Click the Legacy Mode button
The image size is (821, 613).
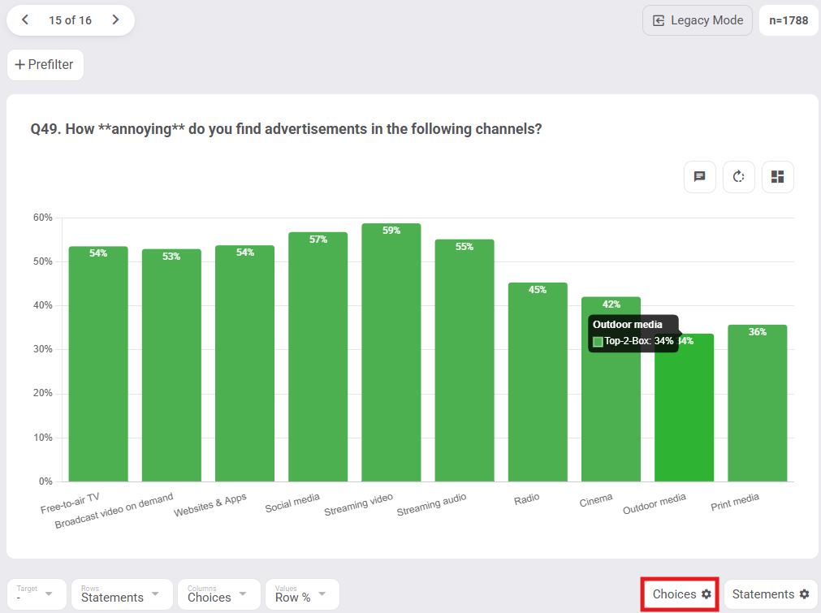[698, 20]
